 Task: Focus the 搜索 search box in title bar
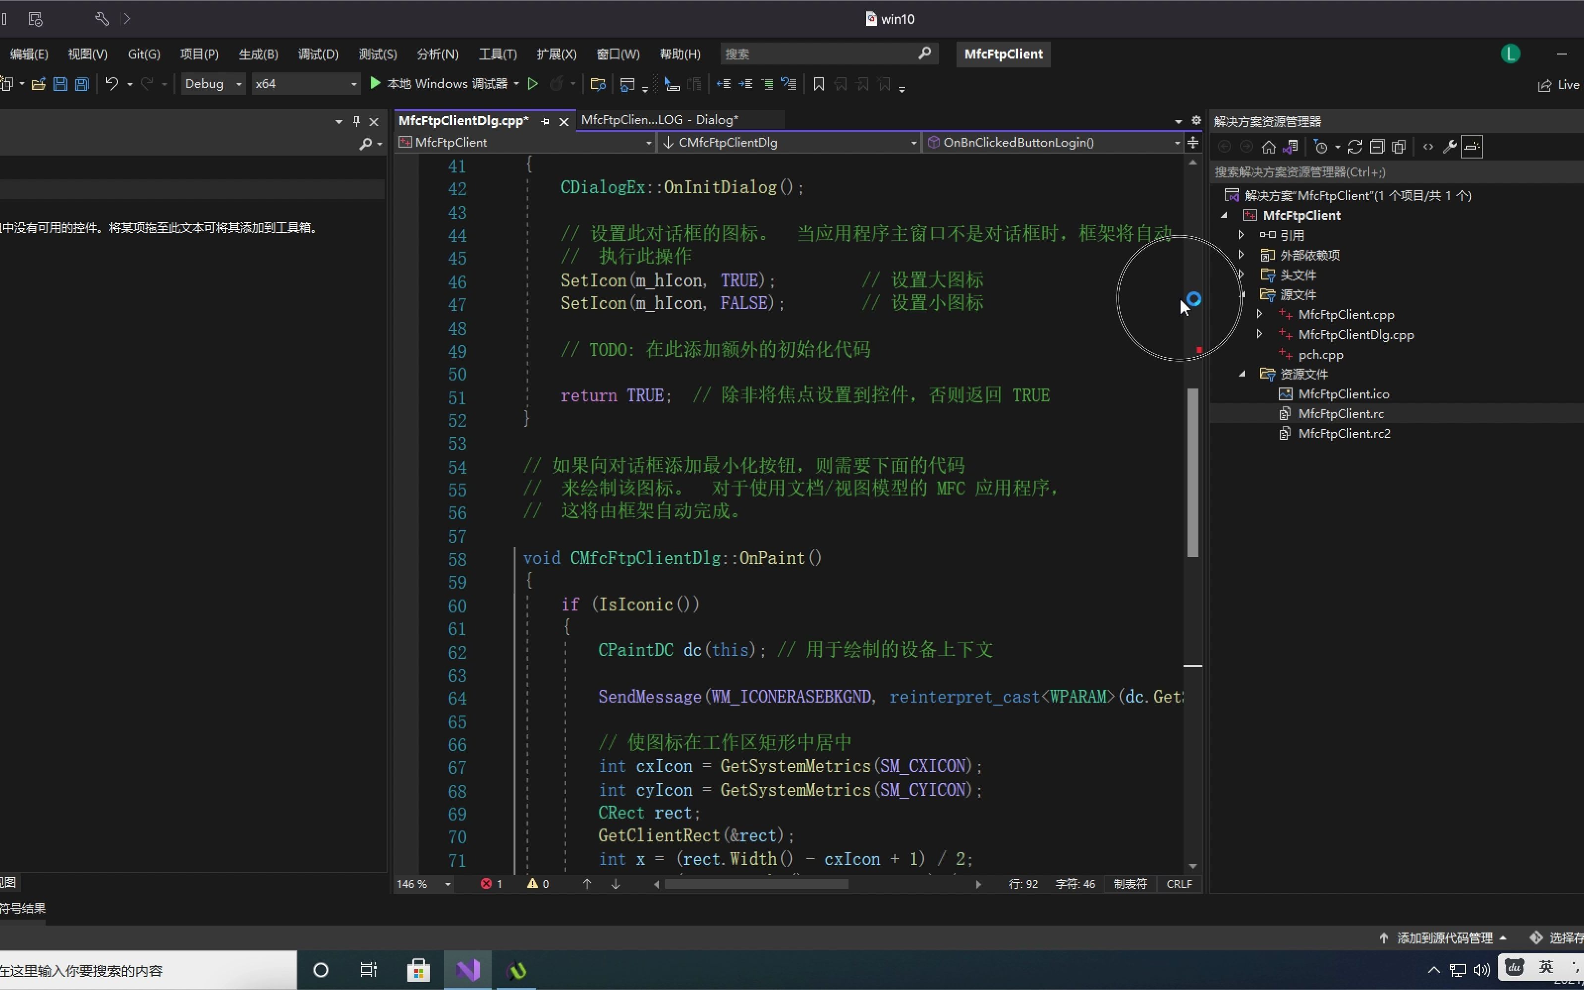point(829,54)
